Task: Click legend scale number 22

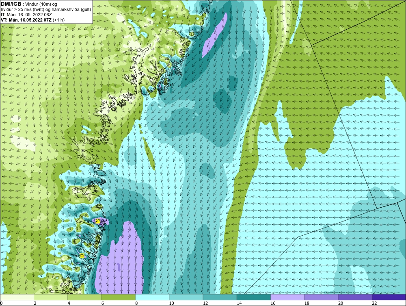Action: pos(374,304)
